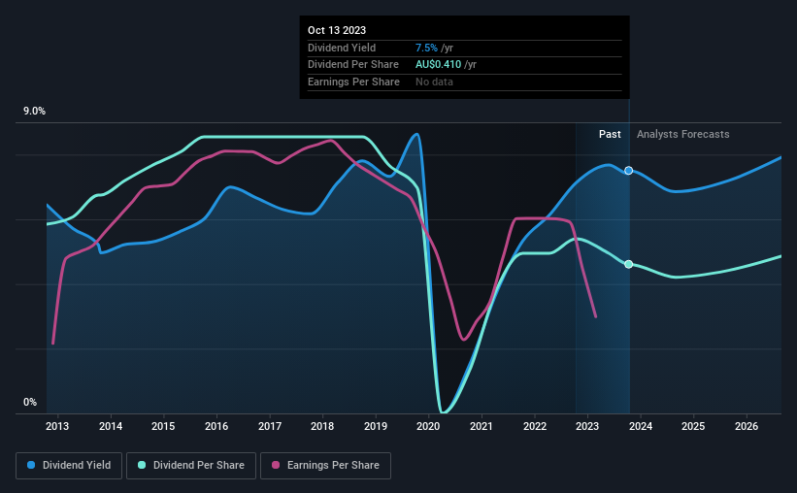Click the 2015 x-axis label
The image size is (797, 493).
163,426
